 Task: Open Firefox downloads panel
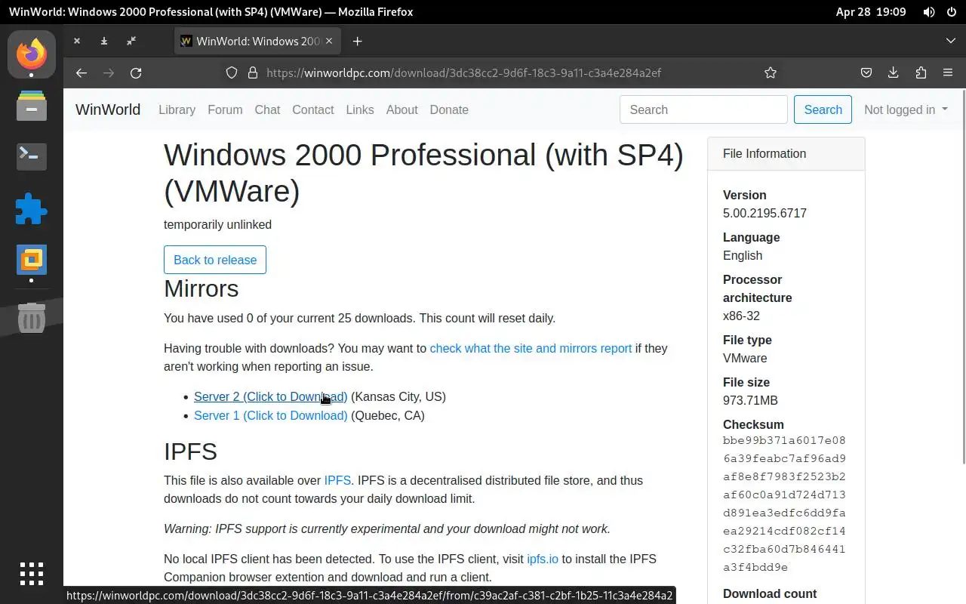pyautogui.click(x=894, y=72)
